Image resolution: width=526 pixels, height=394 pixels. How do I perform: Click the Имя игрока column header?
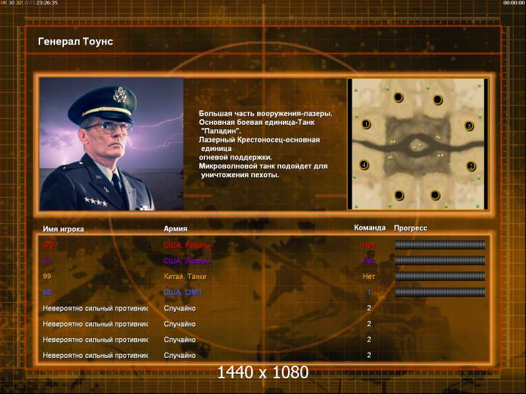63,229
